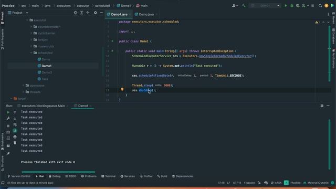This screenshot has height=189, width=336.
Task: Open Version Control tool window
Action: tap(19, 176)
